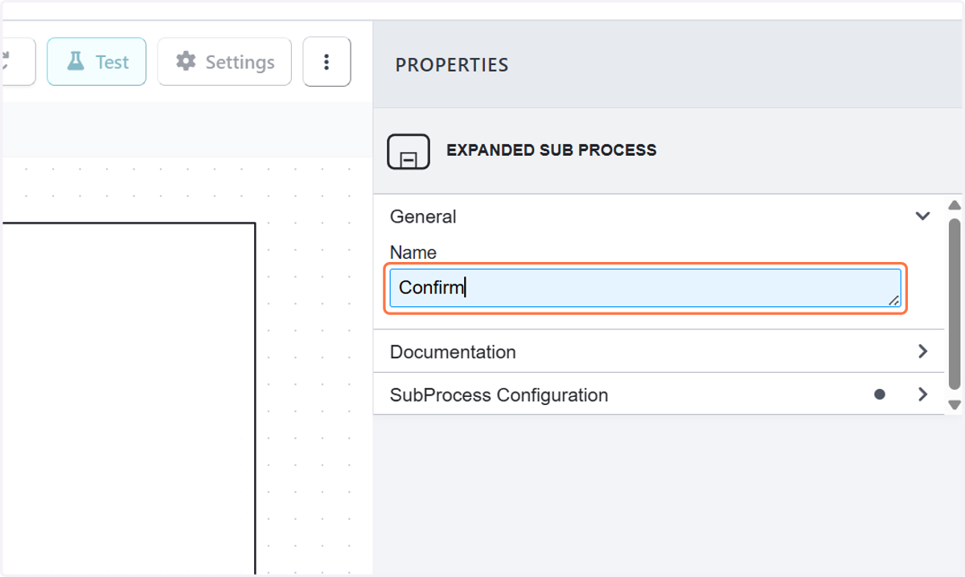The image size is (965, 577).
Task: Click the properties panel scrollbar thumb
Action: pyautogui.click(x=955, y=305)
